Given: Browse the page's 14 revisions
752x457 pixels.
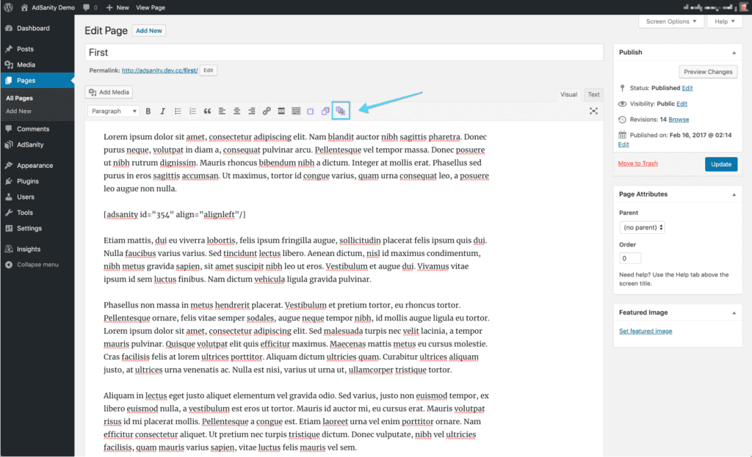Looking at the screenshot, I should click(x=677, y=119).
